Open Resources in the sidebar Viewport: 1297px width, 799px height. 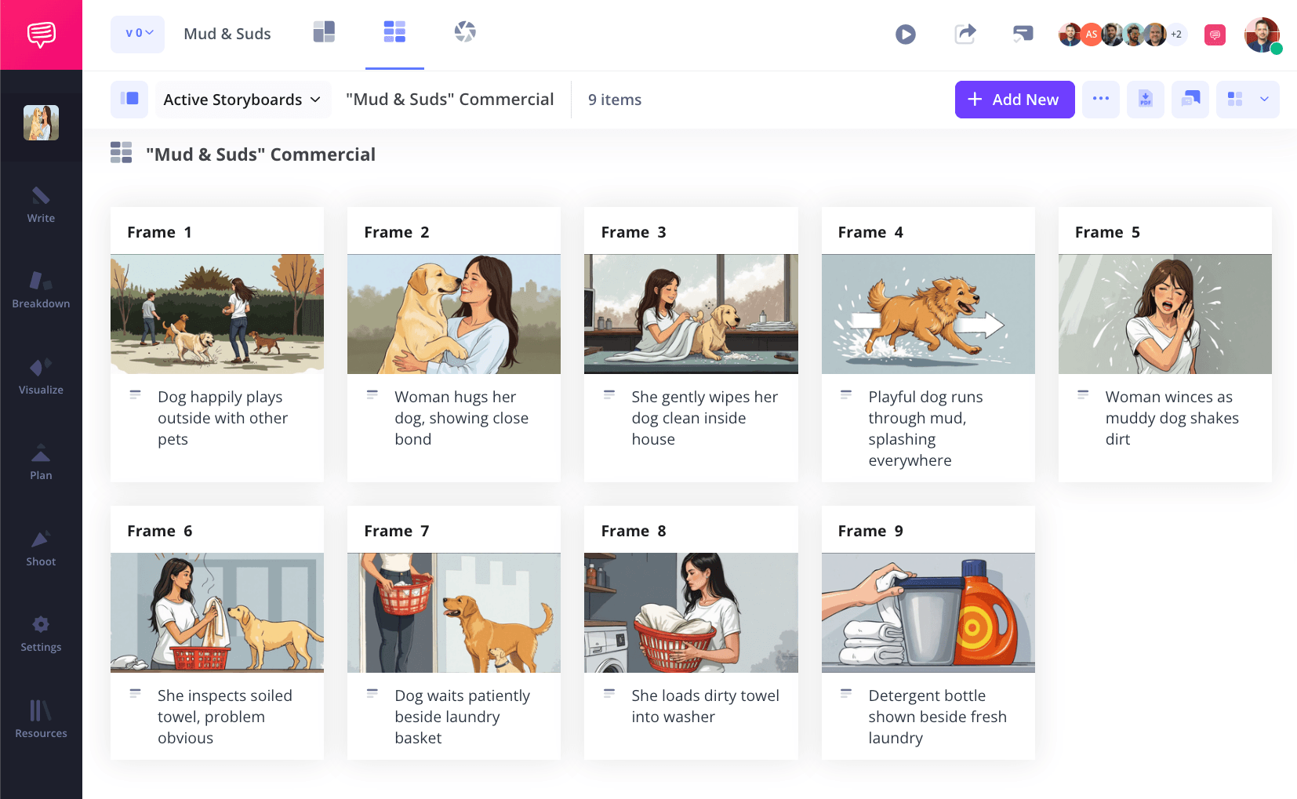41,719
